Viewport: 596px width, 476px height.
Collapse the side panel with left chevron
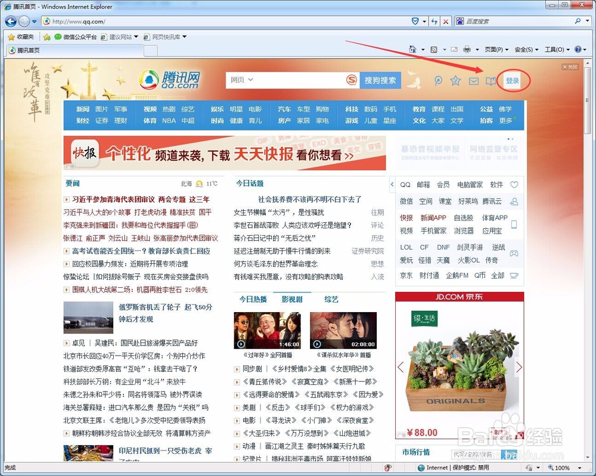(x=392, y=185)
